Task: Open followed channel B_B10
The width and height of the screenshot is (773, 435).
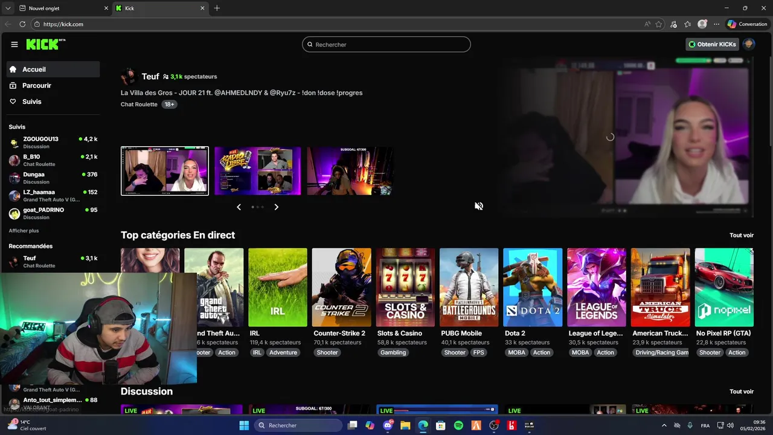Action: point(53,160)
